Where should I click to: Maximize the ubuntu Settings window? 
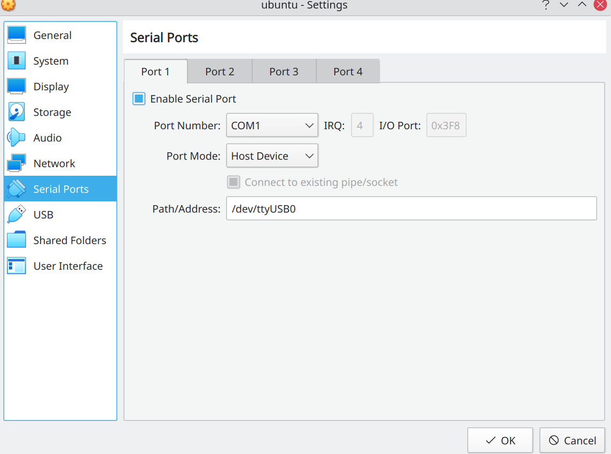pyautogui.click(x=582, y=5)
